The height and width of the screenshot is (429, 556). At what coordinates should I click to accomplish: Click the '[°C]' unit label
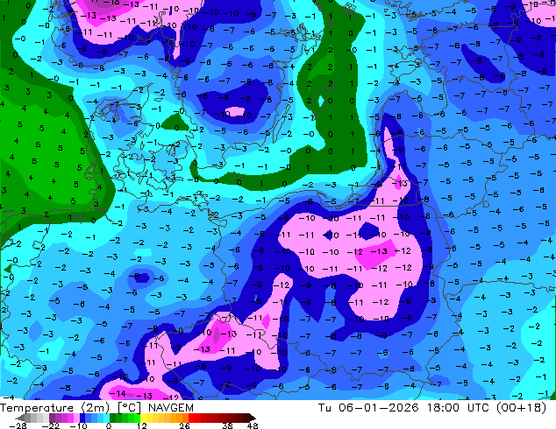130,408
